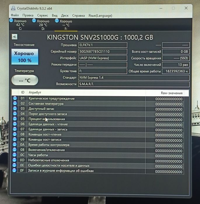This screenshot has width=200, height=204.
Task: Open the Справка menu
Action: click(x=78, y=16)
